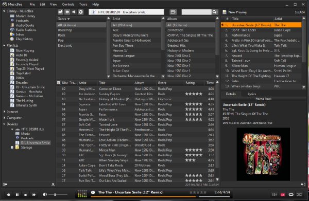Seek in the orange playback progress bar
This screenshot has width=309, height=201.
click(160, 196)
